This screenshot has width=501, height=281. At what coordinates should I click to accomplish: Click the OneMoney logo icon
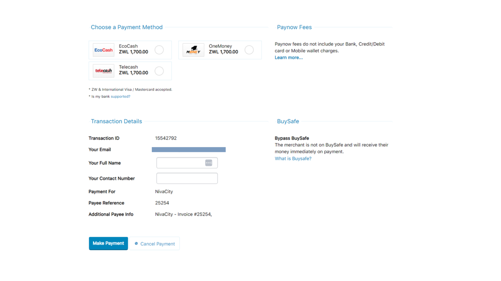point(193,50)
